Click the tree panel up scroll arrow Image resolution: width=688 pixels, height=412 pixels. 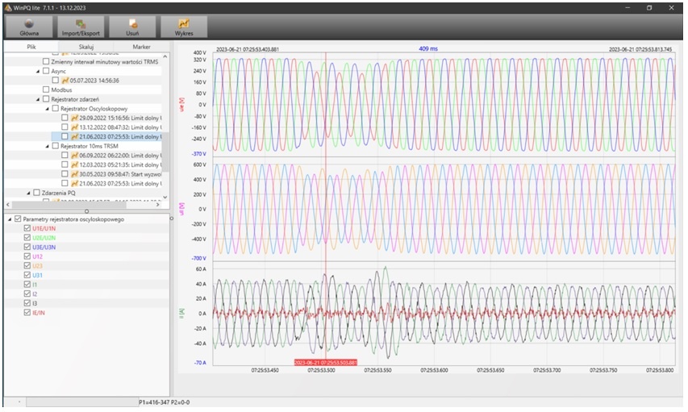click(165, 56)
